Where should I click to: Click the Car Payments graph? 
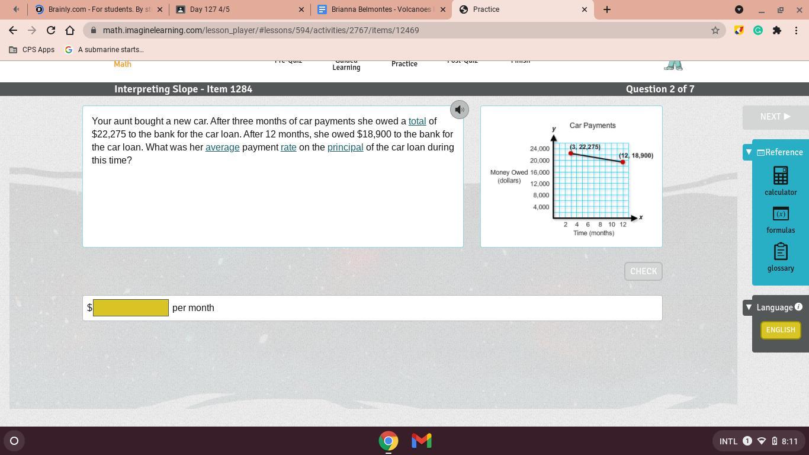pos(572,177)
